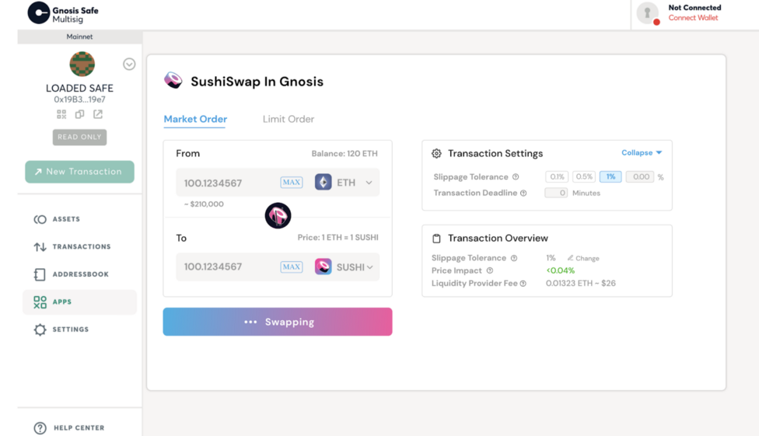Open safe address in external explorer
This screenshot has width=759, height=436.
(x=98, y=114)
